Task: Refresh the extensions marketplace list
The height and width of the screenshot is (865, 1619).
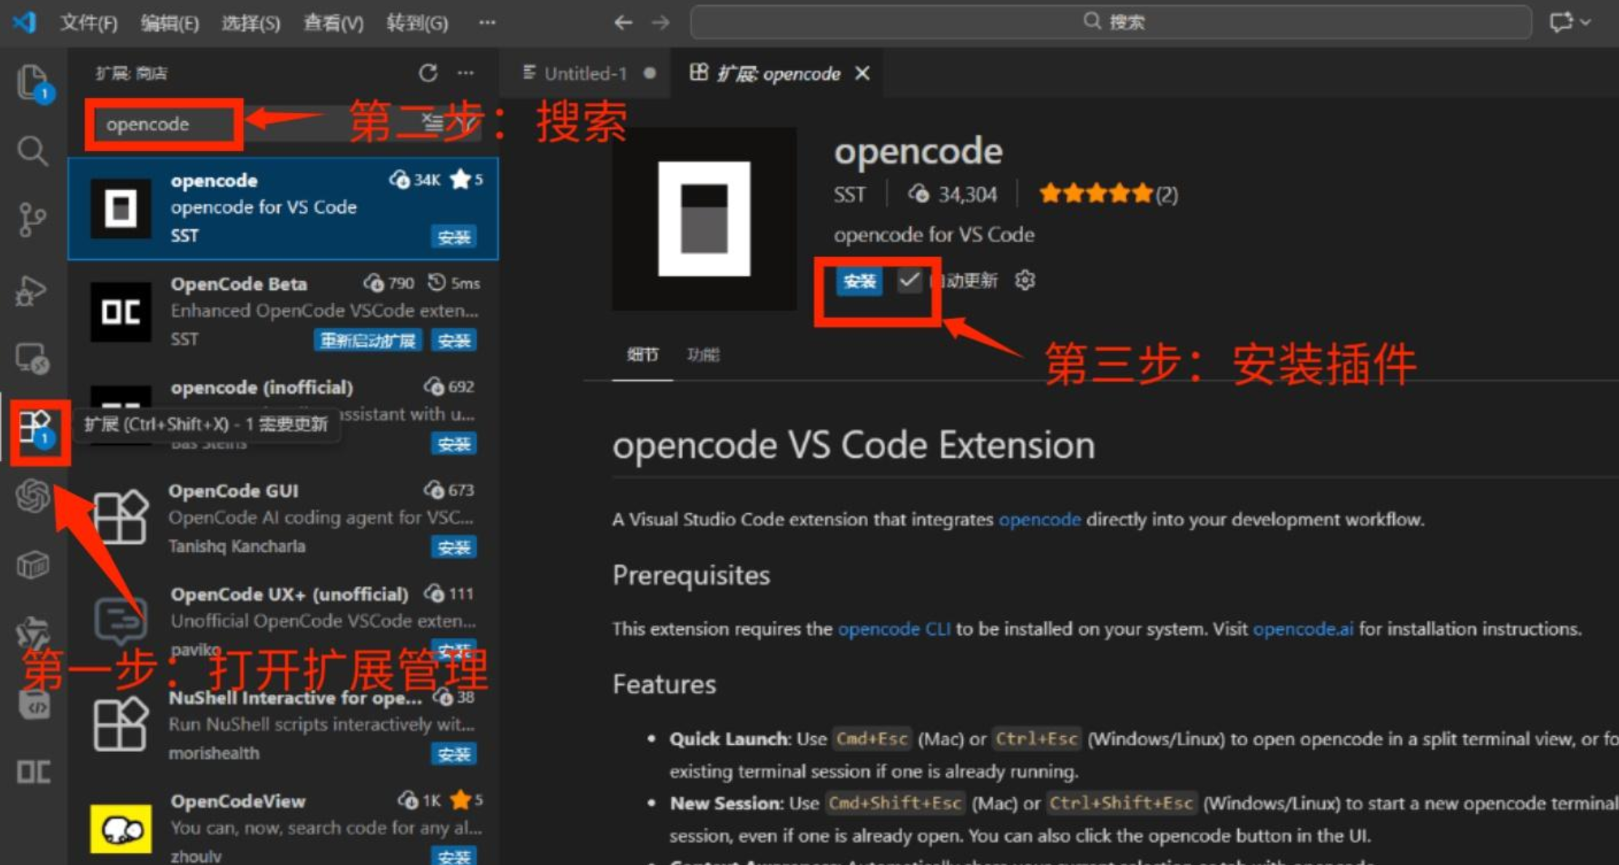Action: point(428,73)
